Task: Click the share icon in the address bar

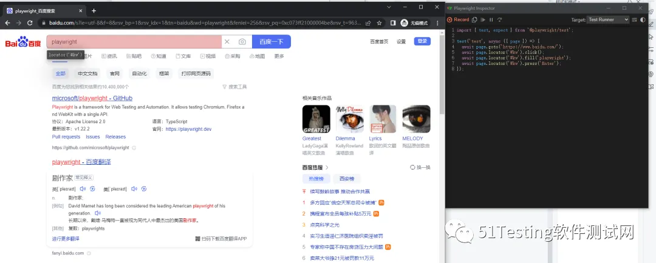Action: 368,23
